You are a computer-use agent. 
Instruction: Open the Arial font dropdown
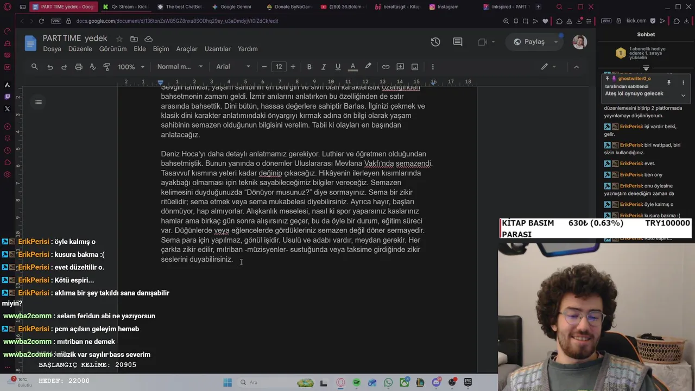pyautogui.click(x=233, y=67)
